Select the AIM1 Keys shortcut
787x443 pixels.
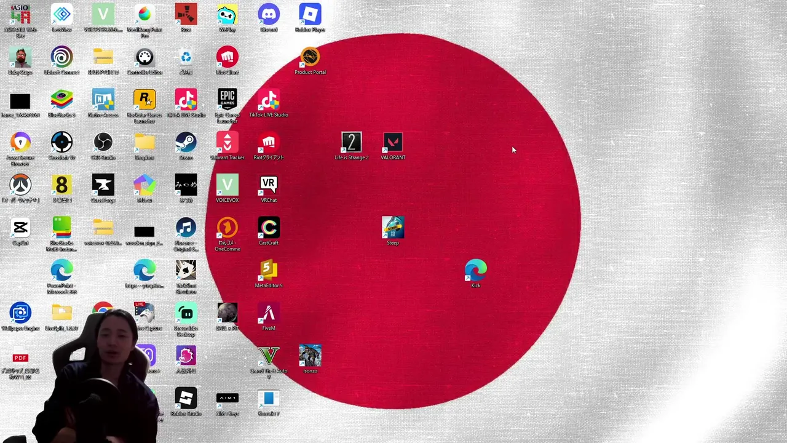pyautogui.click(x=227, y=399)
